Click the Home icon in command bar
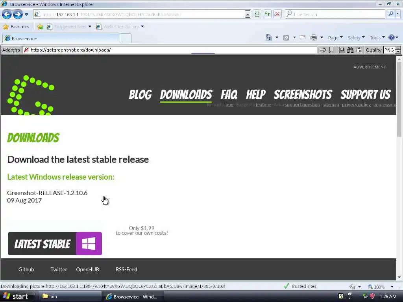The image size is (403, 302). 268,37
